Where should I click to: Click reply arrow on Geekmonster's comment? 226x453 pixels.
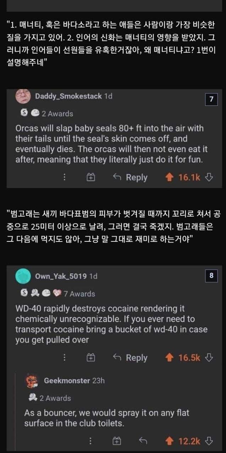coord(143,441)
